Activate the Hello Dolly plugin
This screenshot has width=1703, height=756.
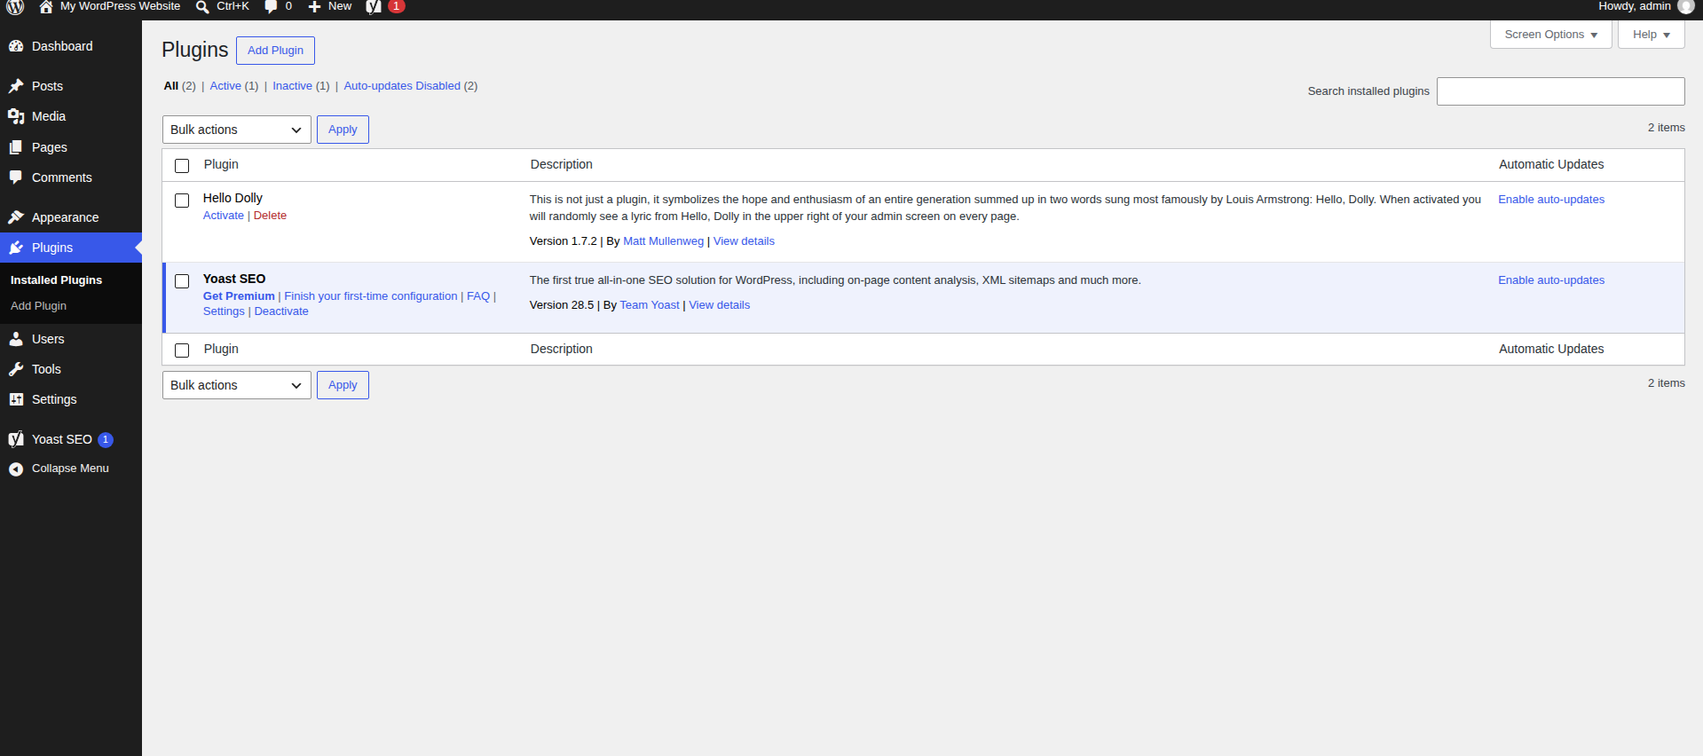(223, 216)
